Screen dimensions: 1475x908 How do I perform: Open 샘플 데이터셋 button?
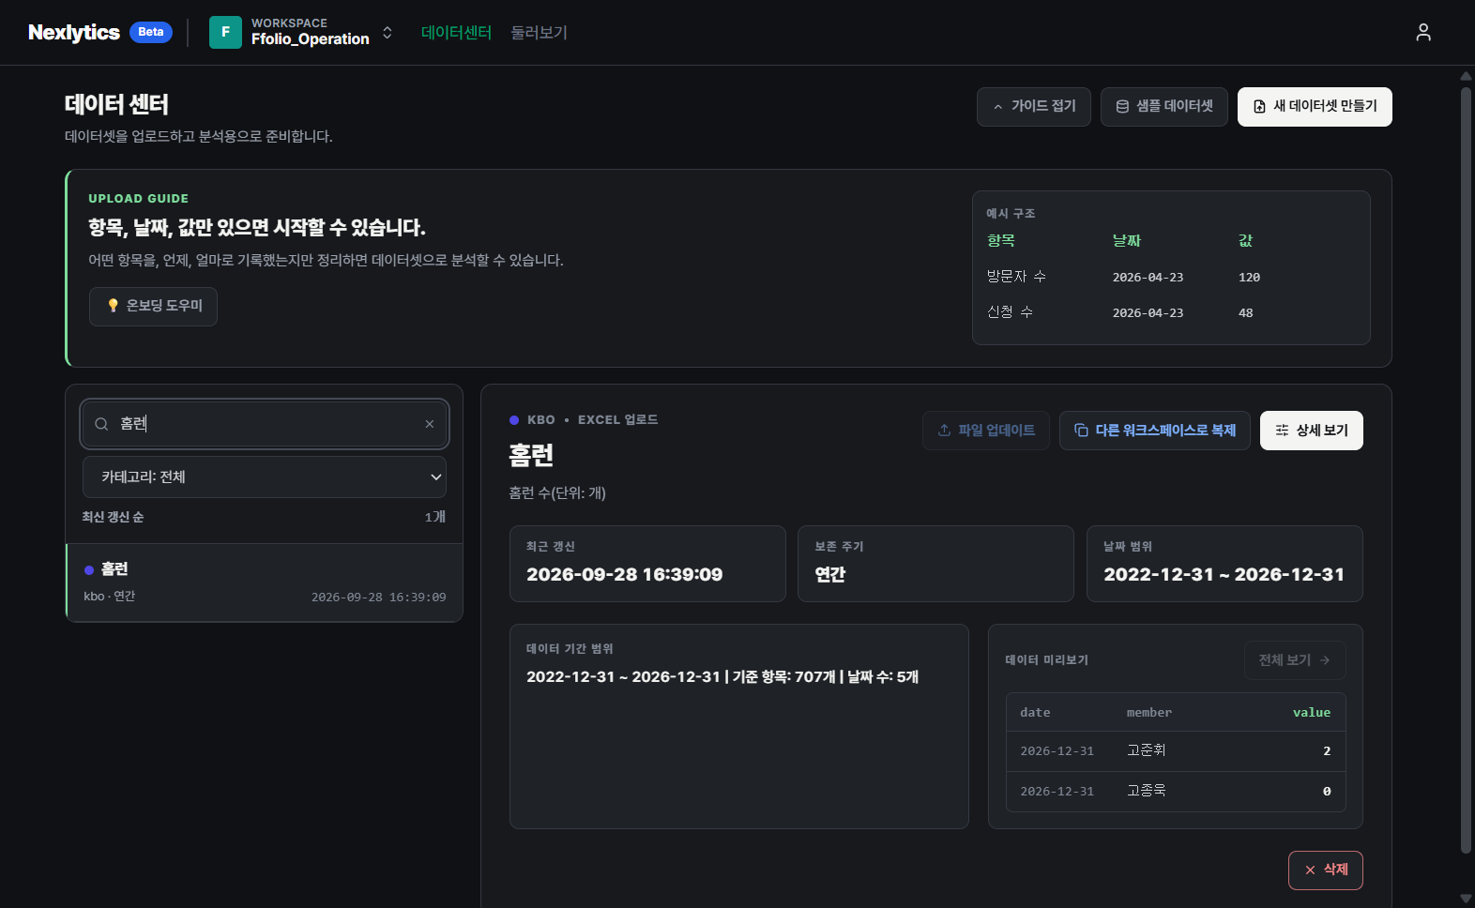(1163, 106)
